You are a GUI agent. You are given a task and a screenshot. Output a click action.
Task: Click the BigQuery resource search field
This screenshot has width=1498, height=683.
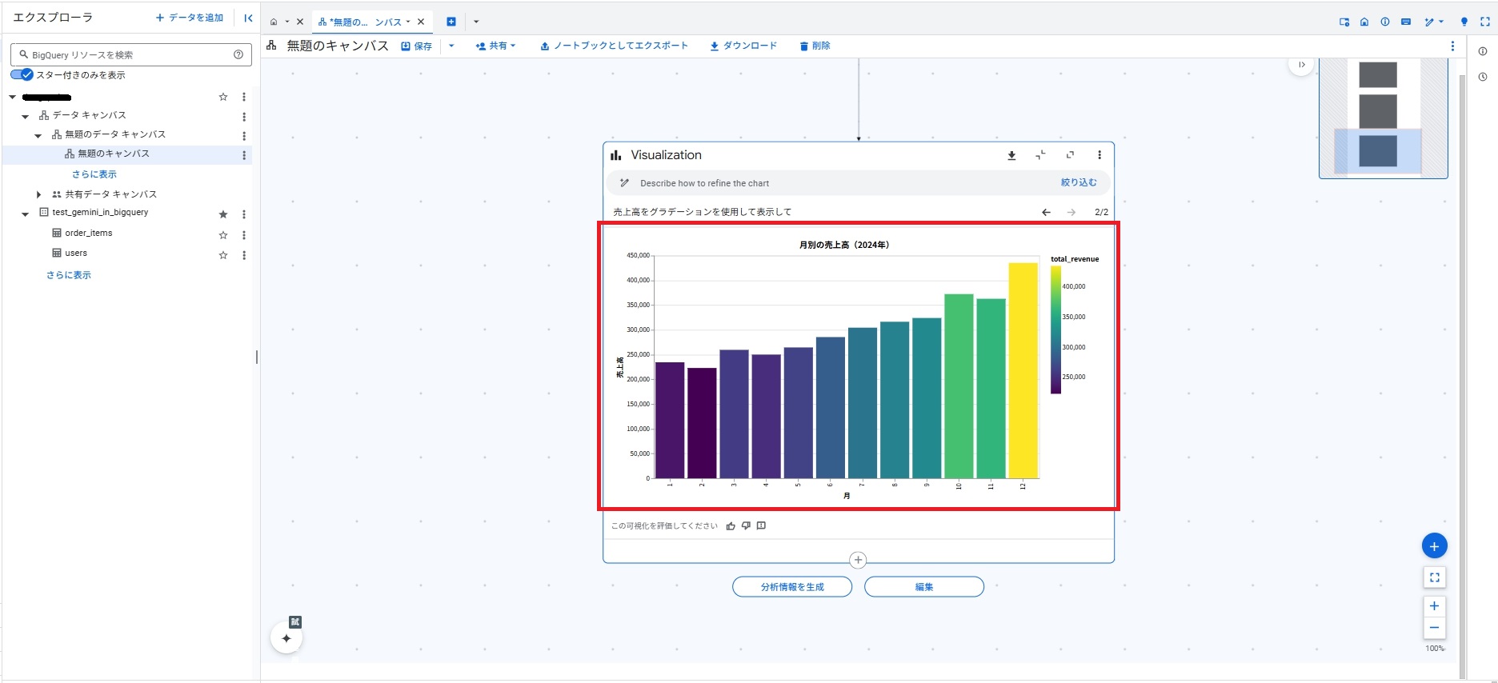(128, 55)
